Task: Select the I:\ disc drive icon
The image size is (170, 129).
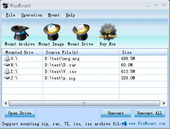Action: (x=7, y=71)
